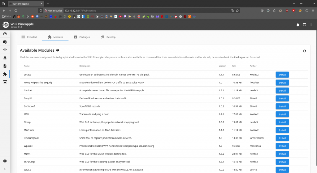List all tabs dropdown arrow
Screen dimensions: 317x173
click(x=294, y=4)
